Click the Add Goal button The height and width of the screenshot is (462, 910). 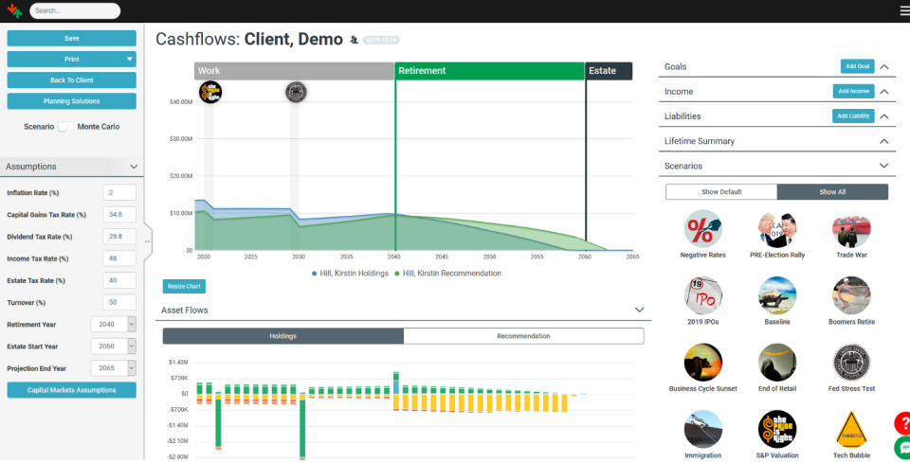point(857,66)
